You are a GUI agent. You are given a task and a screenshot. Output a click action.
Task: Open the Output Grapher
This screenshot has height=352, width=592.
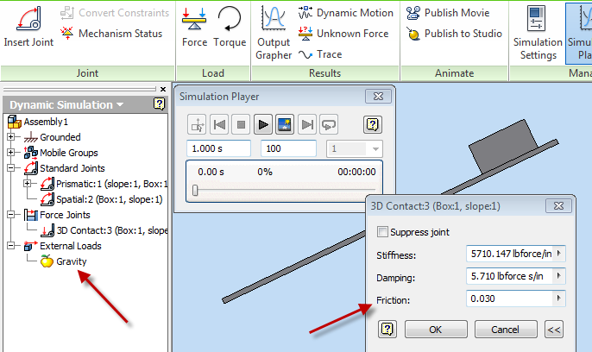tap(274, 33)
